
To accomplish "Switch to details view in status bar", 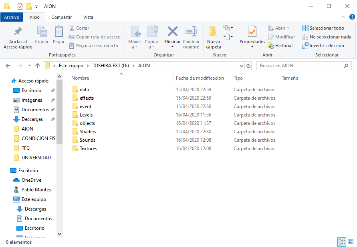I will point(342,242).
